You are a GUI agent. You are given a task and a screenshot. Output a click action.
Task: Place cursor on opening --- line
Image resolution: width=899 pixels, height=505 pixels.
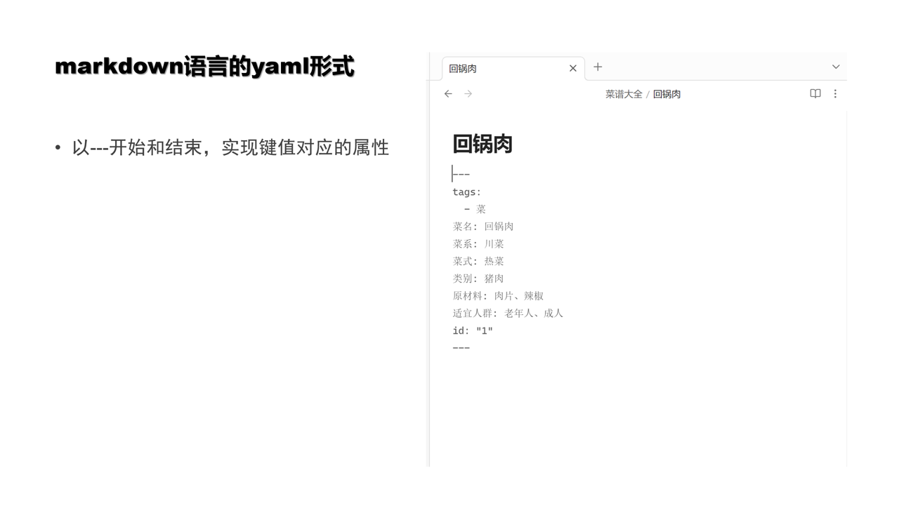pos(461,174)
